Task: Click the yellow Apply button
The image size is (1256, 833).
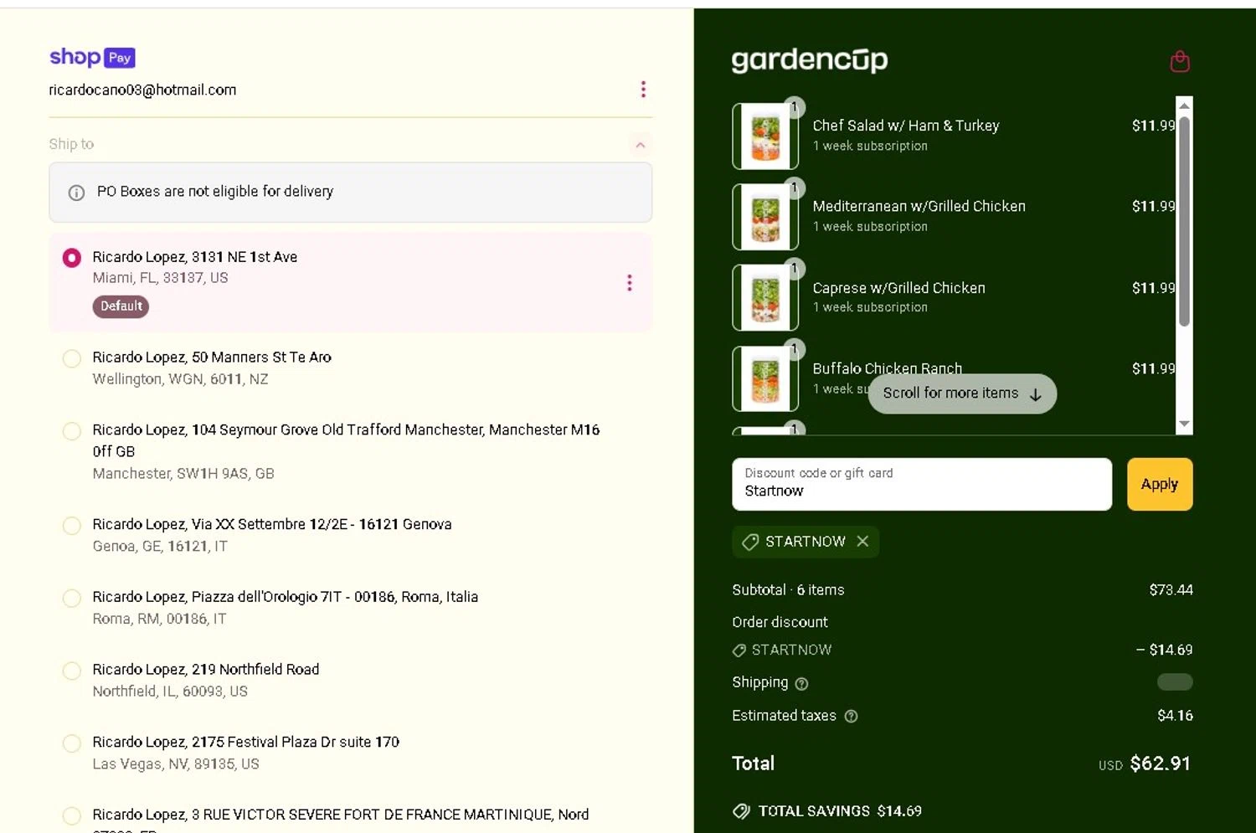Action: pyautogui.click(x=1160, y=484)
